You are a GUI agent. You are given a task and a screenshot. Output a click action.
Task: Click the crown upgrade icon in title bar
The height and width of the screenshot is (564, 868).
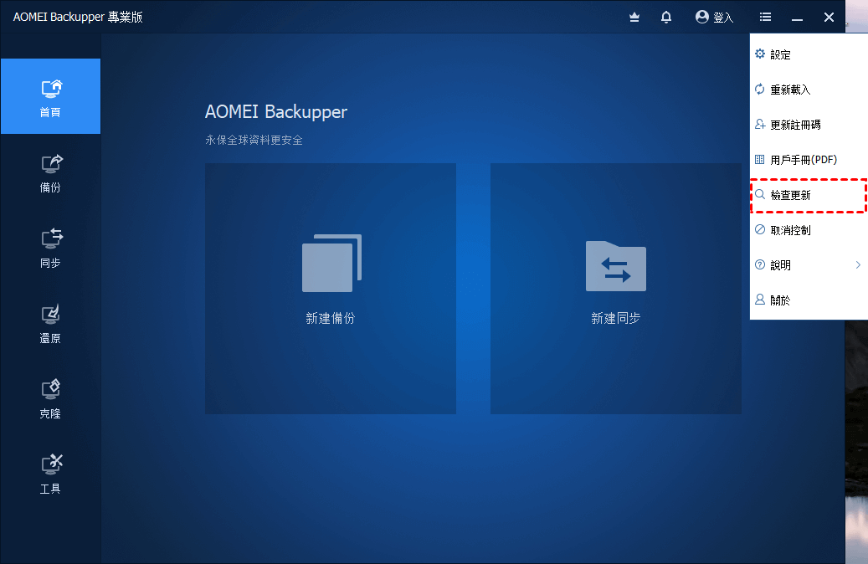pos(634,18)
